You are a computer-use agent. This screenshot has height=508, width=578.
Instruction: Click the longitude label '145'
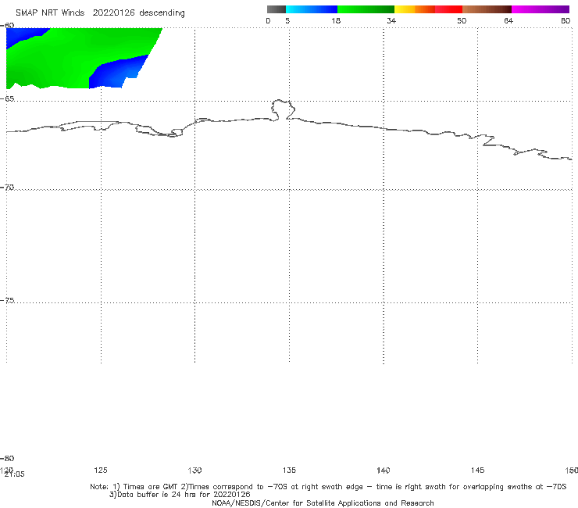point(478,470)
